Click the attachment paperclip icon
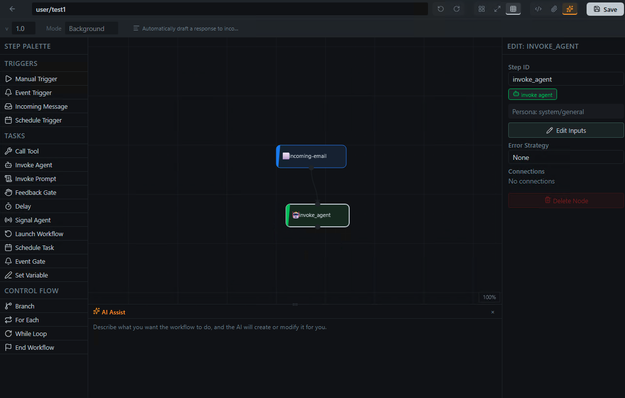 (x=554, y=9)
